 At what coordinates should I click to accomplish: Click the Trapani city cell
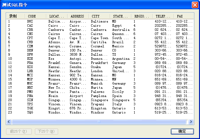pos(97,104)
